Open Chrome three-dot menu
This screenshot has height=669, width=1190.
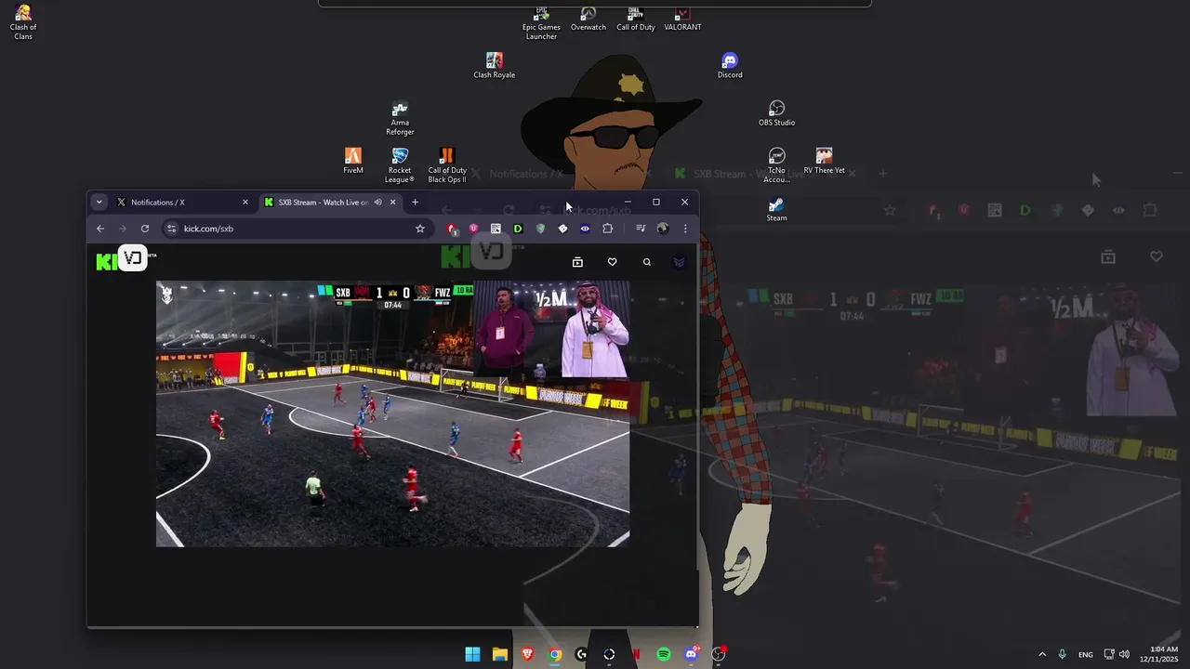[685, 229]
